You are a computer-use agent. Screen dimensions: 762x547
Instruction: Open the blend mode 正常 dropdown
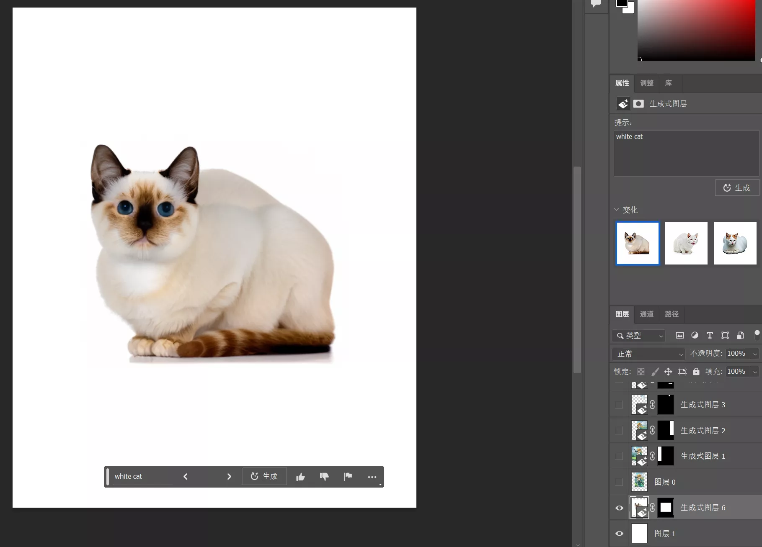tap(648, 354)
